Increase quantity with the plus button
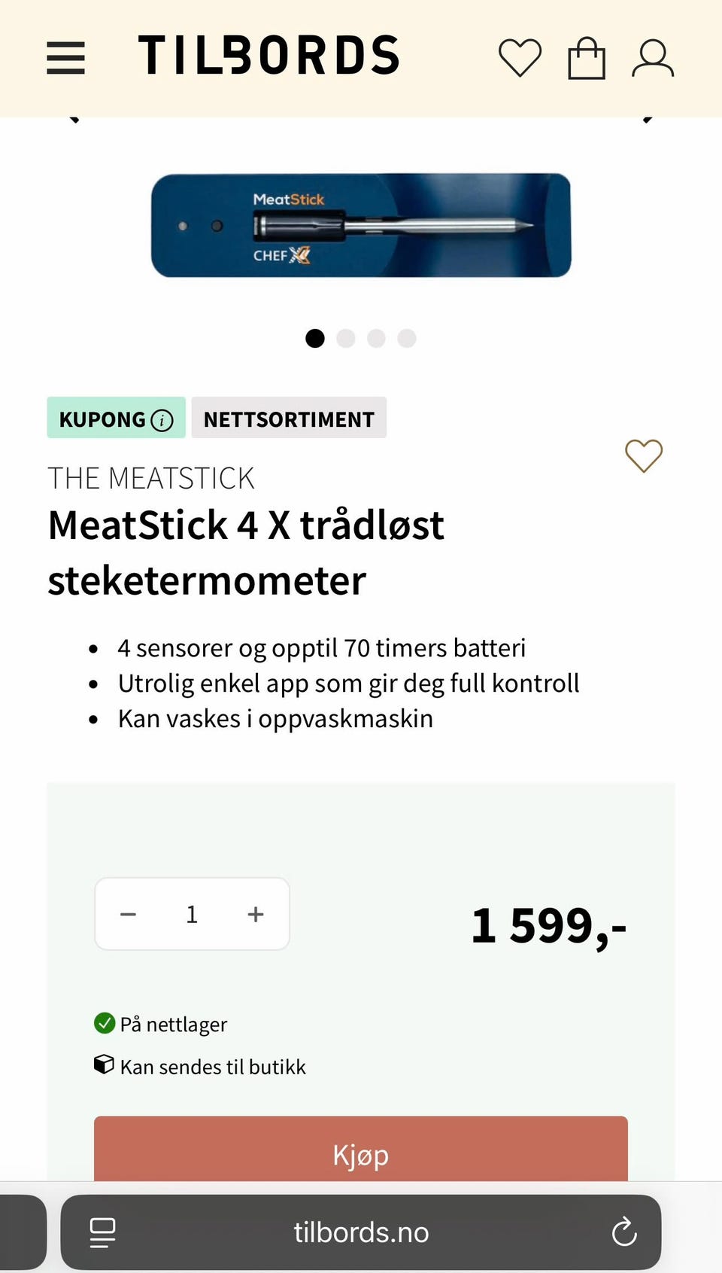The image size is (722, 1273). [256, 914]
